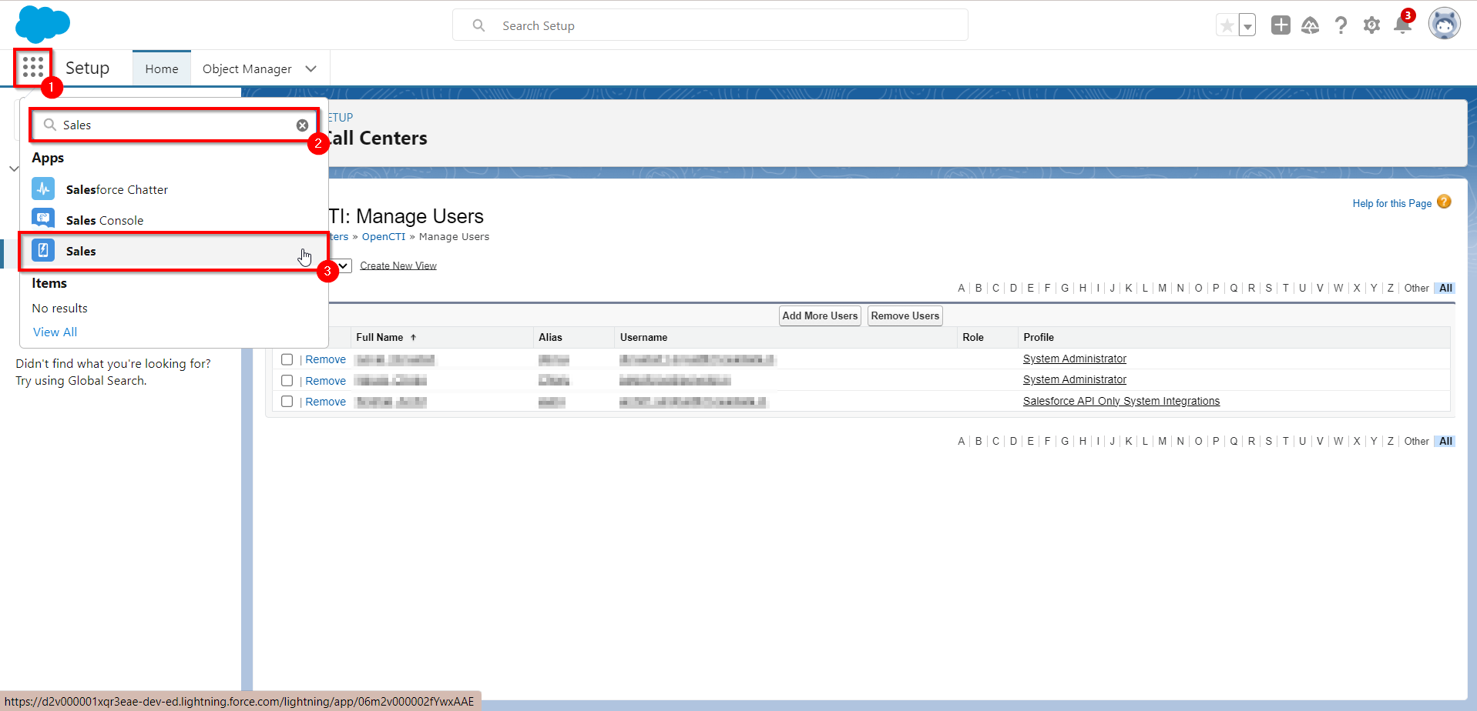Open Help for this Page link

(x=1391, y=203)
